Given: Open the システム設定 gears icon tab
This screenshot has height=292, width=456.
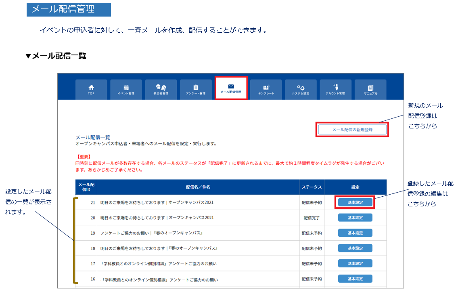Looking at the screenshot, I should point(301,89).
